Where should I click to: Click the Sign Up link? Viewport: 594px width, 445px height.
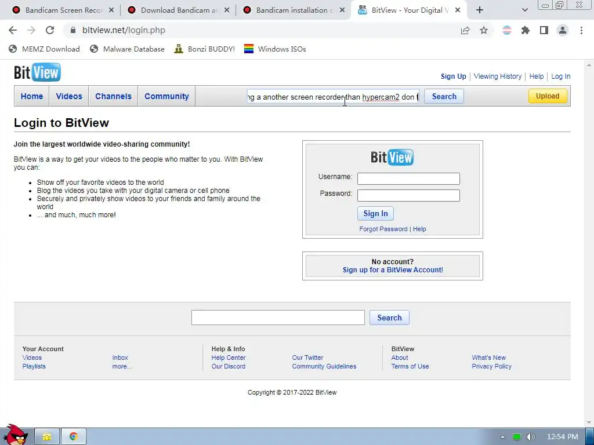454,76
